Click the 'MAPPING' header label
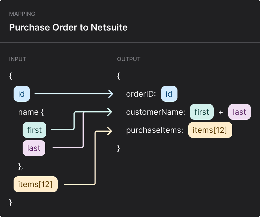 (22, 14)
